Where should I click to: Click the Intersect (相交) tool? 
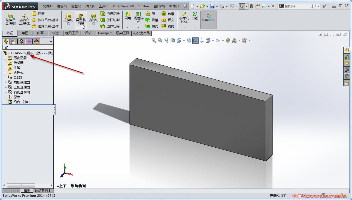(x=168, y=20)
